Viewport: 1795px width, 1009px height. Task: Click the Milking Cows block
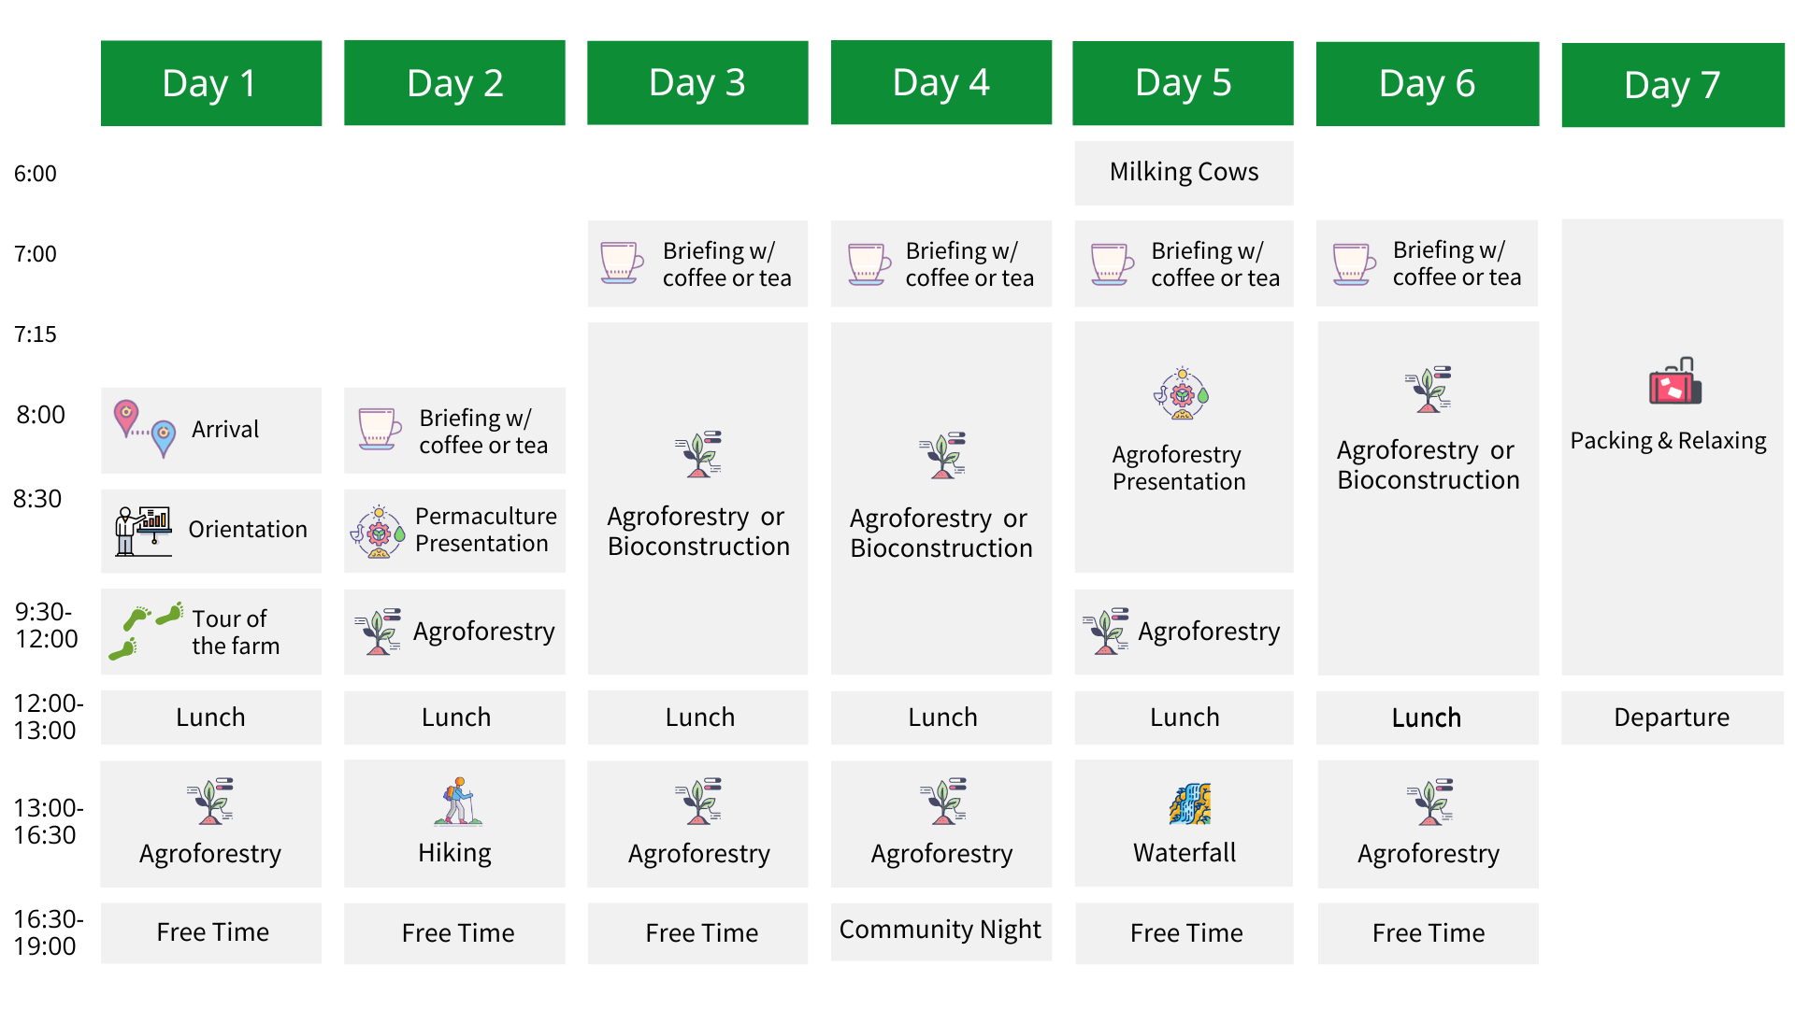tap(1184, 173)
